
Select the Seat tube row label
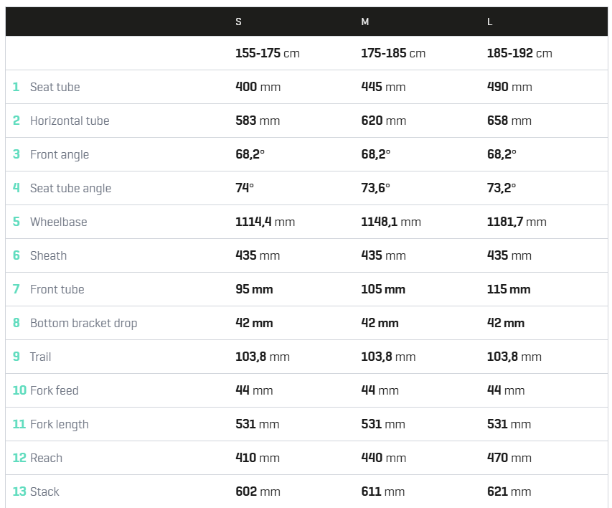click(55, 87)
